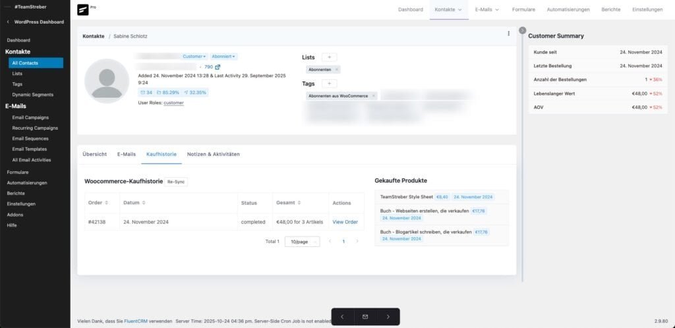Expand Kontakte top navigation dropdown
Screen dimensions: 675x328
tap(448, 9)
